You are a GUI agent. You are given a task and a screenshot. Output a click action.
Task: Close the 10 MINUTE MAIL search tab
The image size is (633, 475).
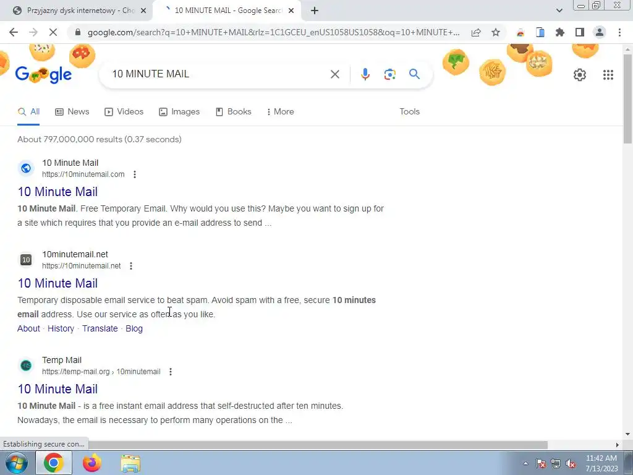291,11
